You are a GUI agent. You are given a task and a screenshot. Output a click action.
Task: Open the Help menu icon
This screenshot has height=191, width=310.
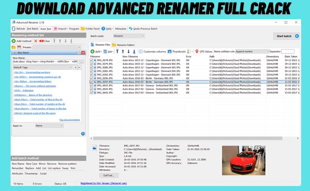pyautogui.click(x=103, y=29)
